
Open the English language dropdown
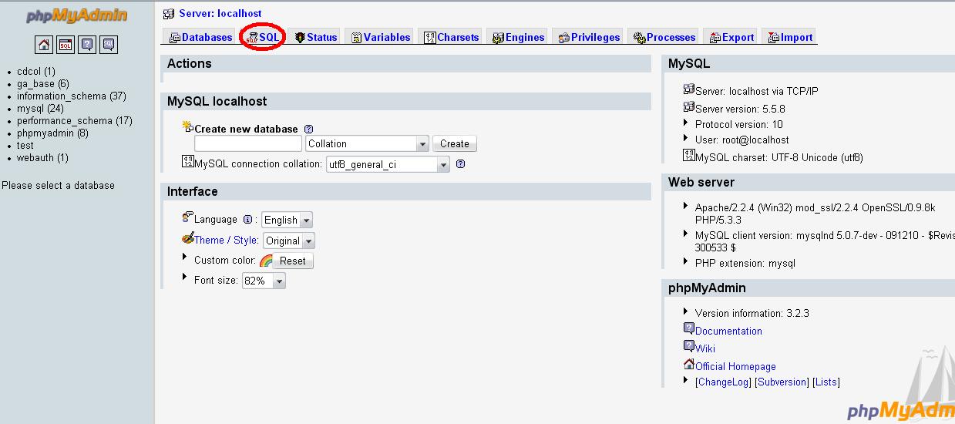pyautogui.click(x=287, y=220)
